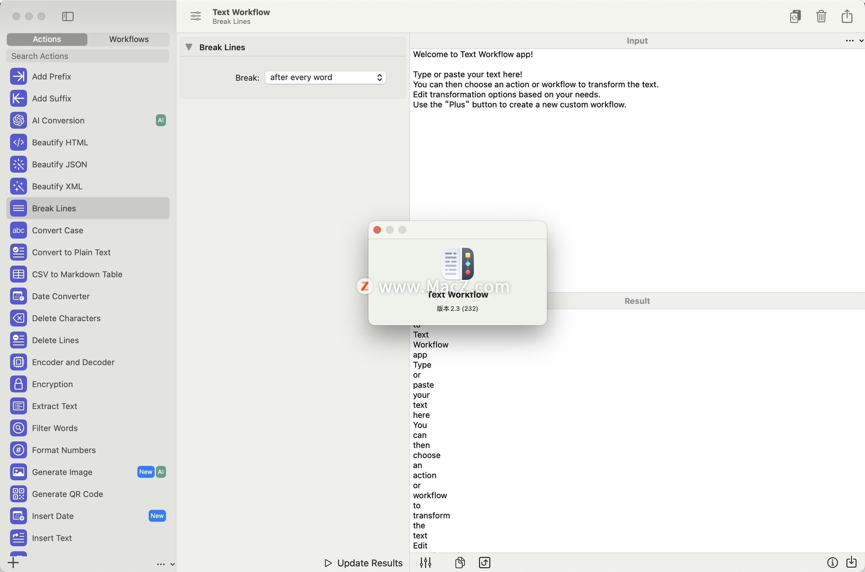The image size is (865, 572).
Task: Open the CSV to Markdown Table icon
Action: click(18, 275)
